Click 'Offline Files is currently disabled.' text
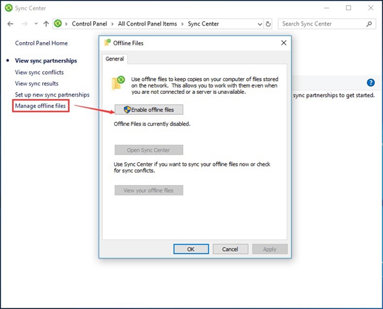This screenshot has width=383, height=309. coord(152,124)
